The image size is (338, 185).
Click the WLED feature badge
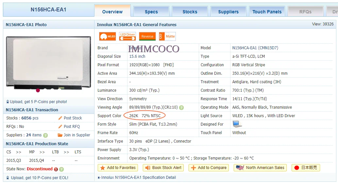(108, 36)
